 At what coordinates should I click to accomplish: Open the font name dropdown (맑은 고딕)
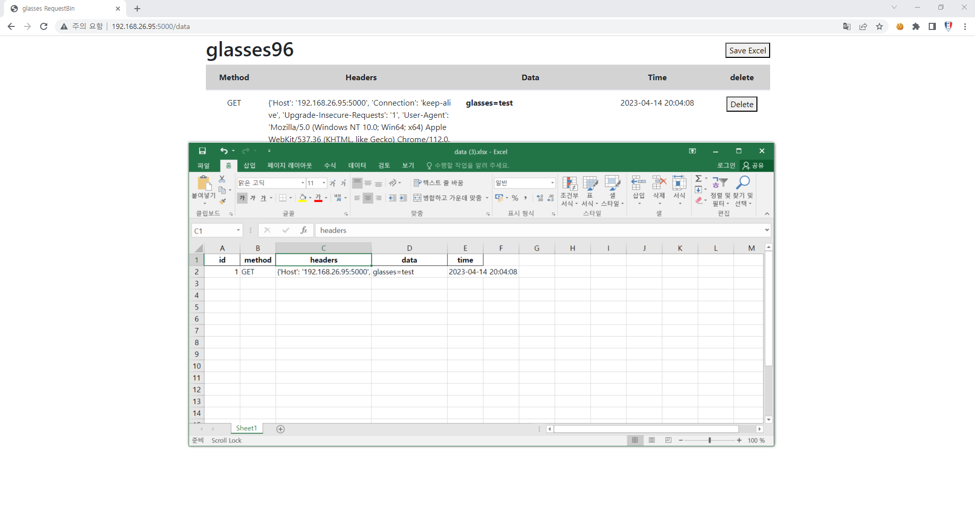click(302, 183)
